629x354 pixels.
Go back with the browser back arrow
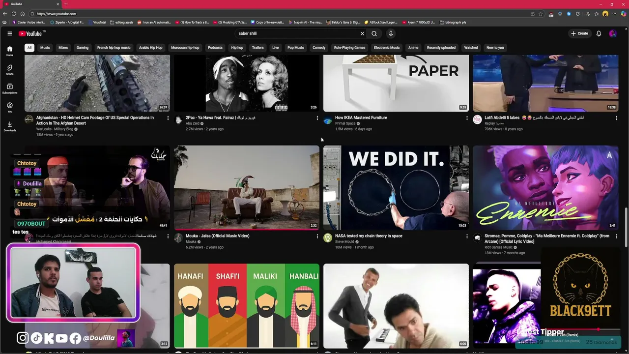tap(5, 14)
